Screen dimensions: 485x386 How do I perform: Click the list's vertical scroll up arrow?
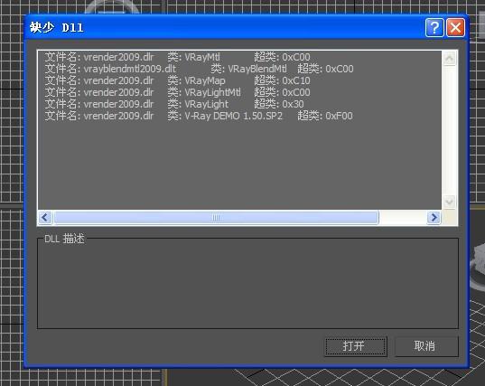point(450,58)
